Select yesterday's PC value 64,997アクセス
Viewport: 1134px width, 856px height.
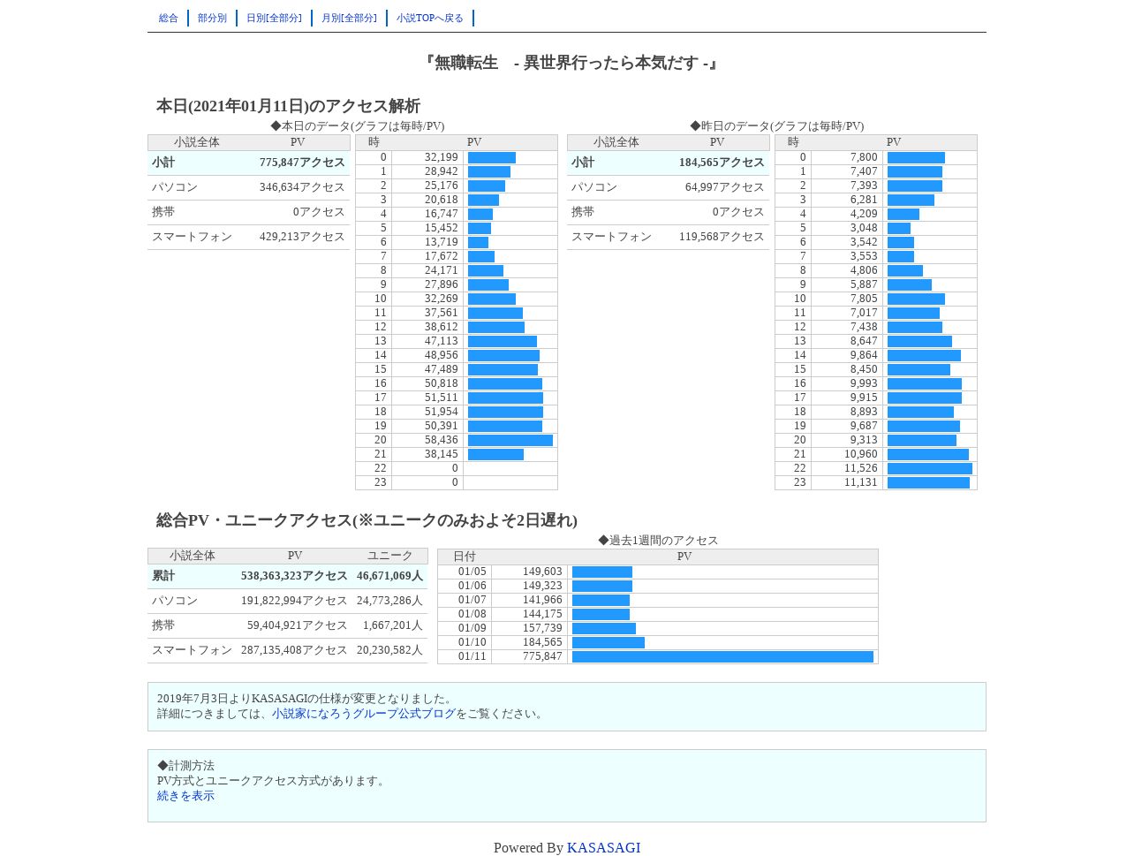[724, 187]
